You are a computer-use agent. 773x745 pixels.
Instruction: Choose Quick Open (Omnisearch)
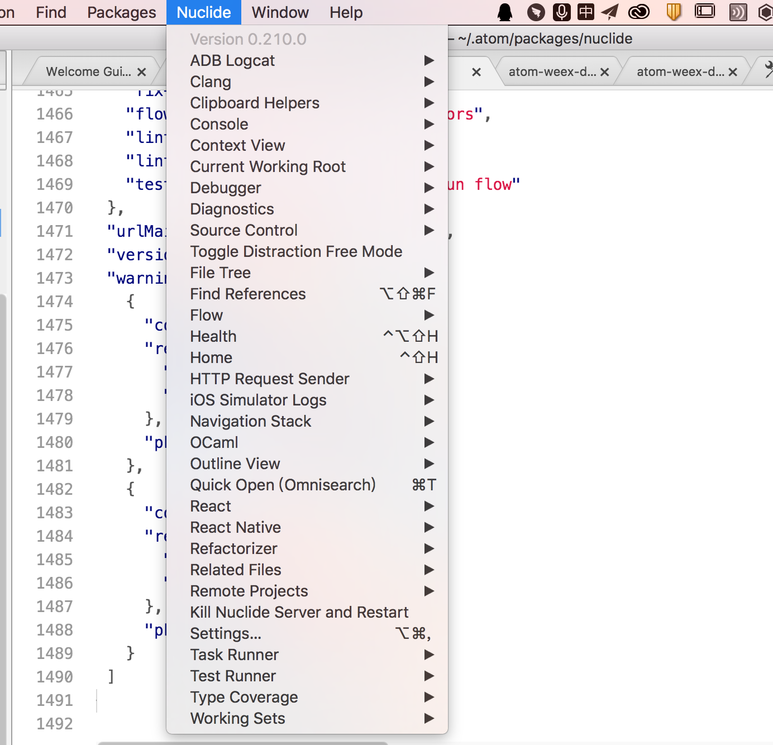[x=307, y=485]
